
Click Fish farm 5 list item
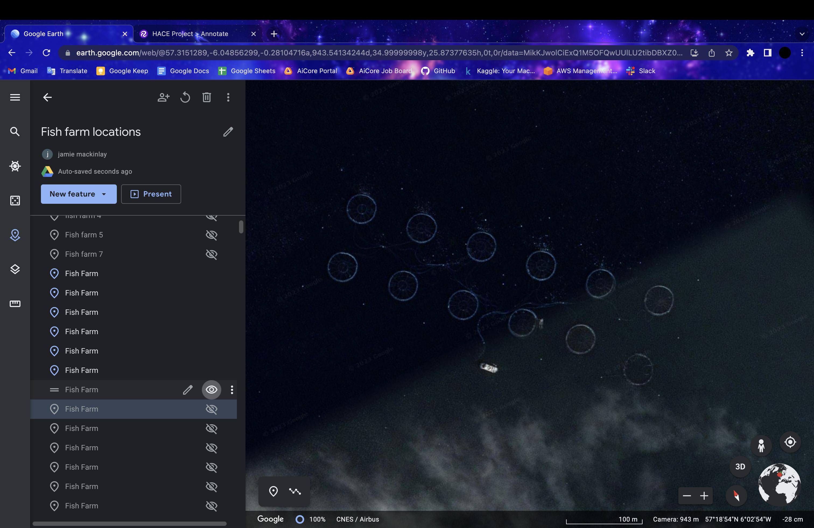[x=134, y=235]
